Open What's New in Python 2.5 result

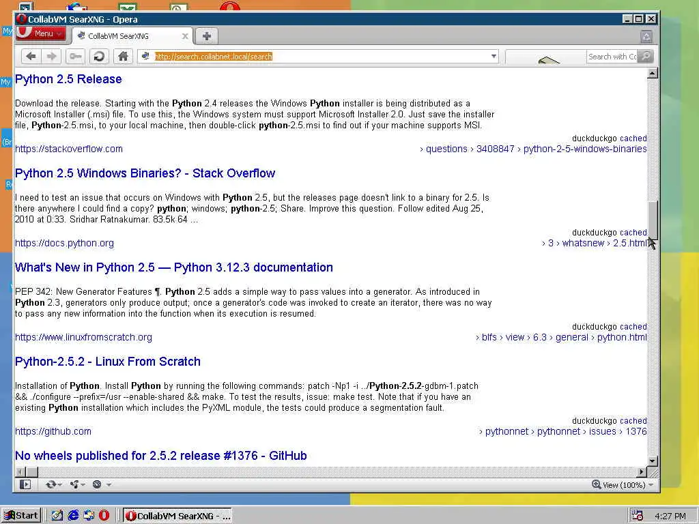click(x=174, y=267)
